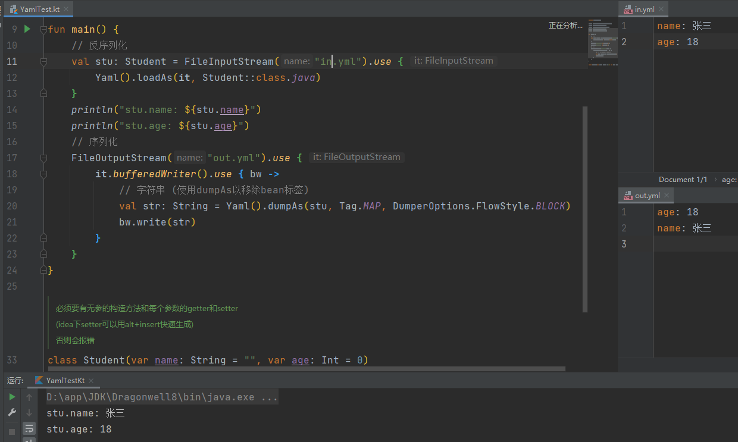Click the 正在分析 analysis status indicator
Screen dimensions: 738x442
(x=566, y=26)
